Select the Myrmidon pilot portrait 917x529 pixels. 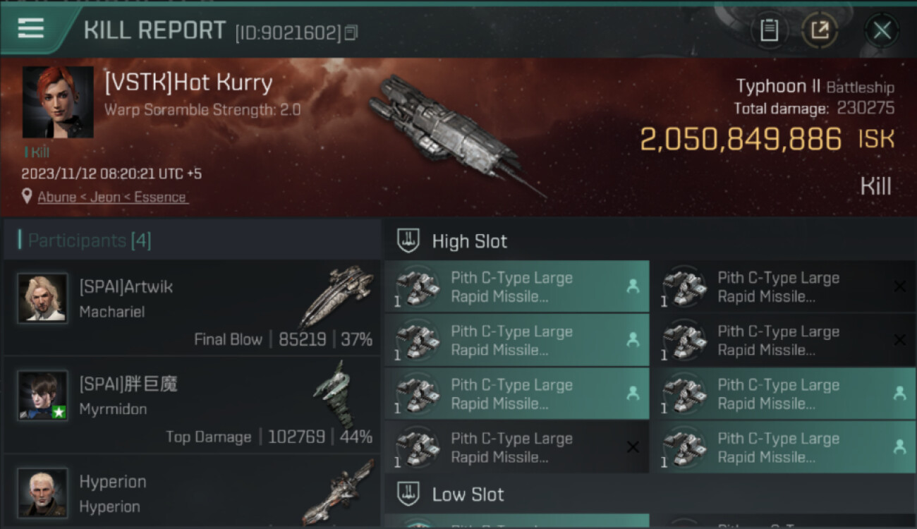(x=43, y=396)
